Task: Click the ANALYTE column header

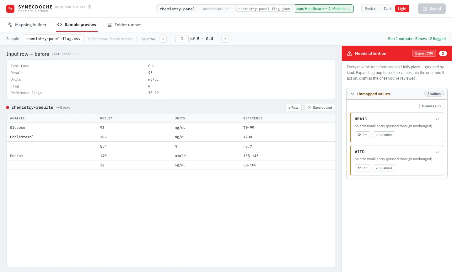Action: point(17,118)
